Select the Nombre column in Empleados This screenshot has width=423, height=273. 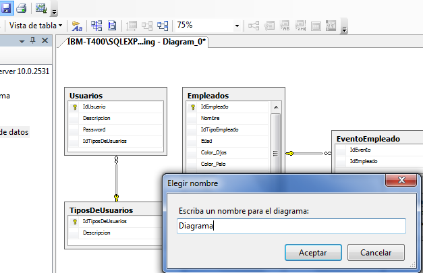pyautogui.click(x=227, y=119)
